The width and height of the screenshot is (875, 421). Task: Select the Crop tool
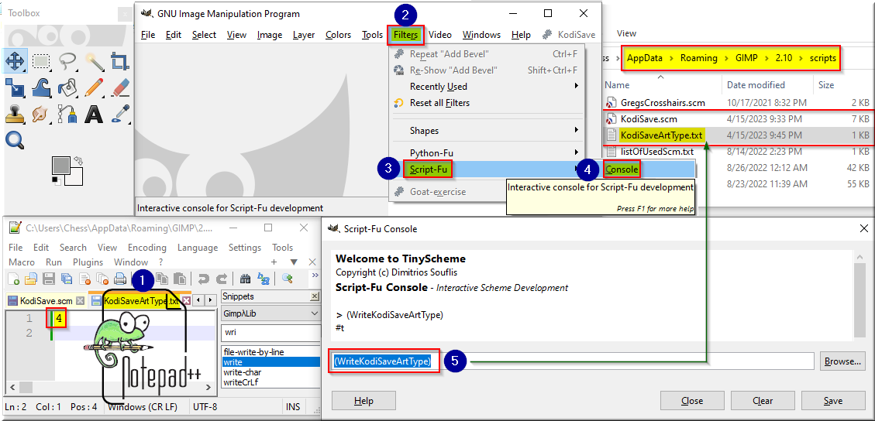click(119, 60)
